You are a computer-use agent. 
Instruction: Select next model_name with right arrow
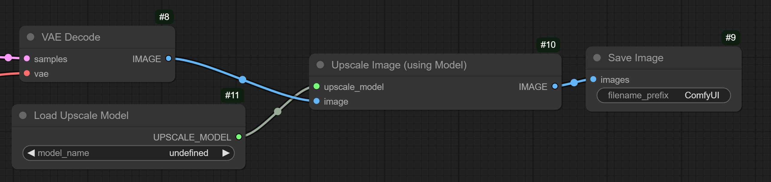(226, 153)
